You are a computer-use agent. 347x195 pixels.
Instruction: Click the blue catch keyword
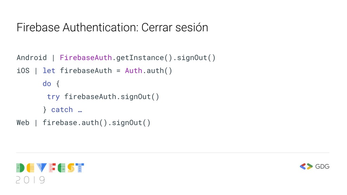pyautogui.click(x=62, y=110)
